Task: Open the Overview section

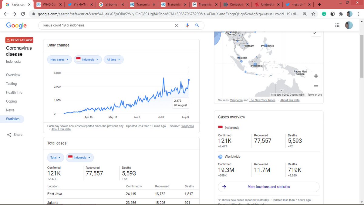Action: tap(13, 75)
